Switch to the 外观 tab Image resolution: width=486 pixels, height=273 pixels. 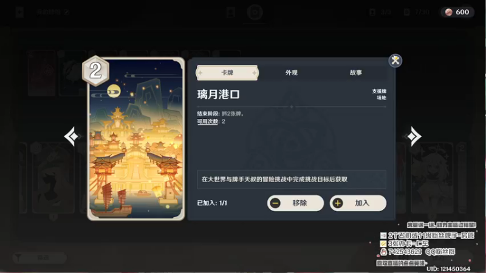(292, 73)
